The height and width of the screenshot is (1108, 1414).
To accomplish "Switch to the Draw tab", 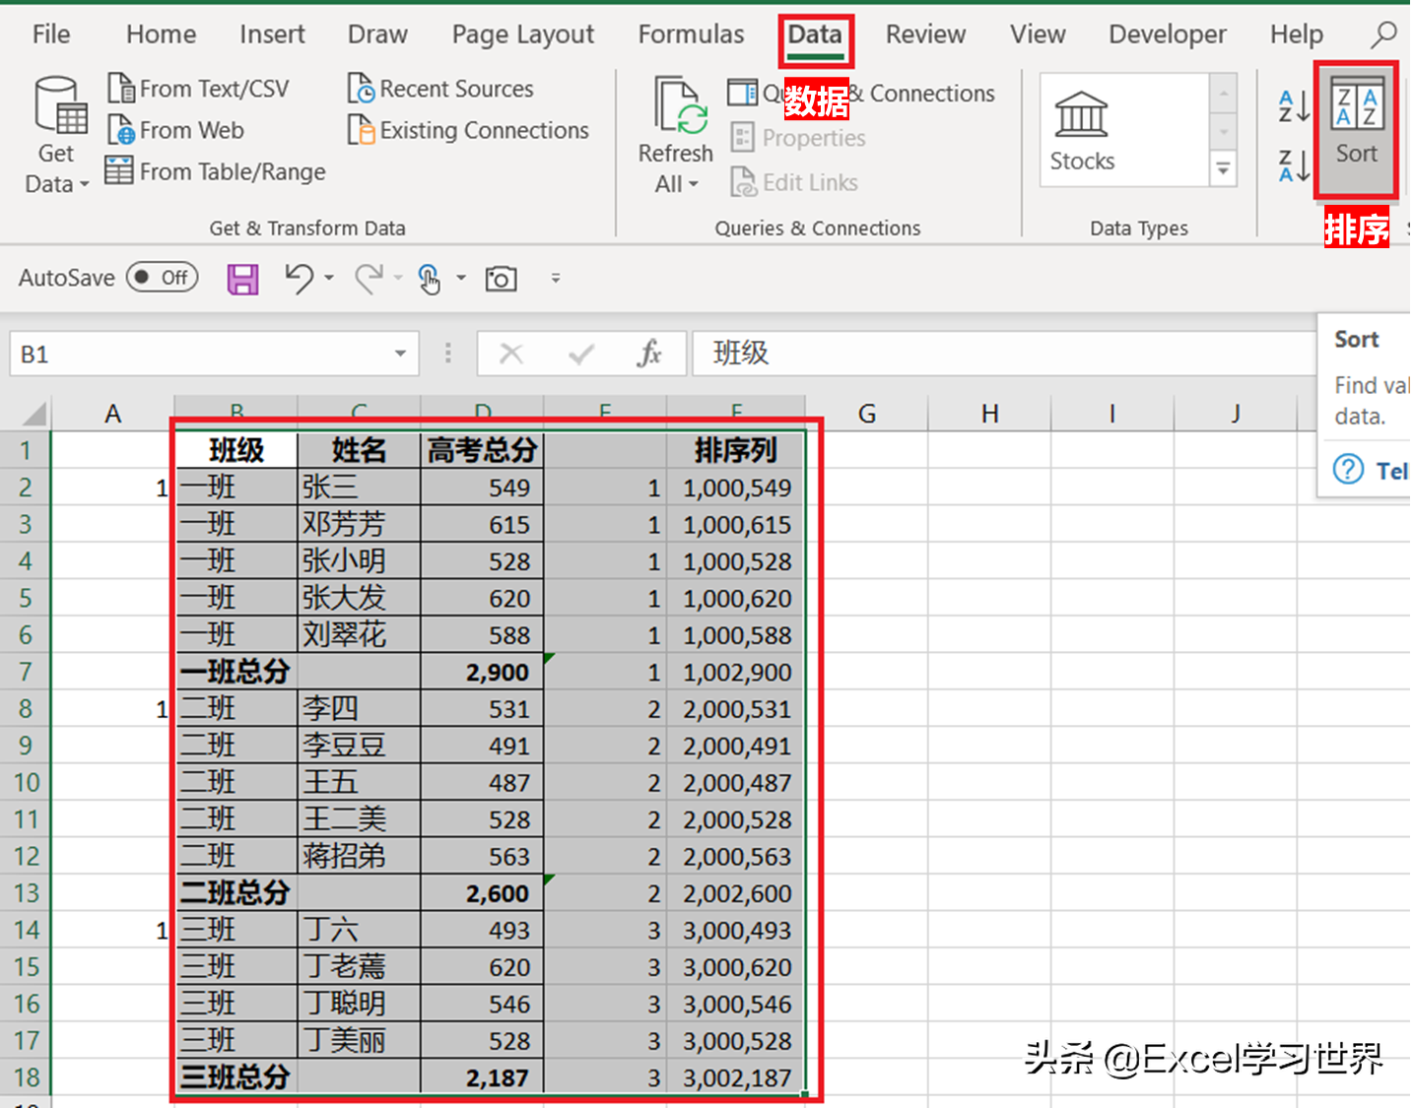I will (x=377, y=34).
